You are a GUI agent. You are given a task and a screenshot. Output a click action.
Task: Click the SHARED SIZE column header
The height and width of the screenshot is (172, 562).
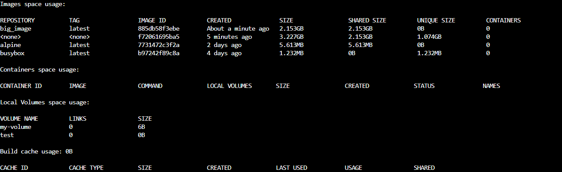point(367,20)
